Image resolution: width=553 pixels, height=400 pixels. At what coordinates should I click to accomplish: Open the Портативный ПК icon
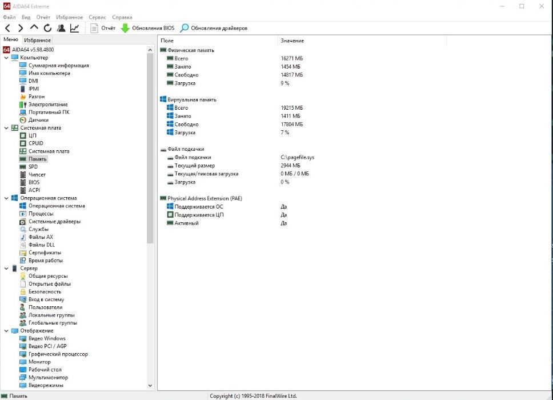pos(23,112)
